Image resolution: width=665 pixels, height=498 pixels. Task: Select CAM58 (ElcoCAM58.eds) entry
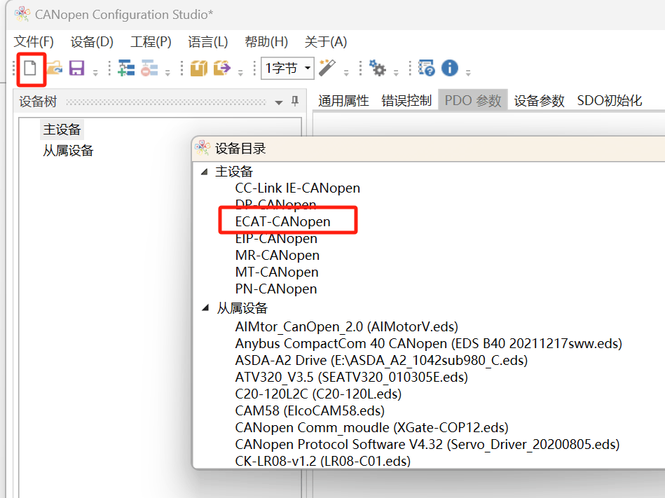(310, 410)
